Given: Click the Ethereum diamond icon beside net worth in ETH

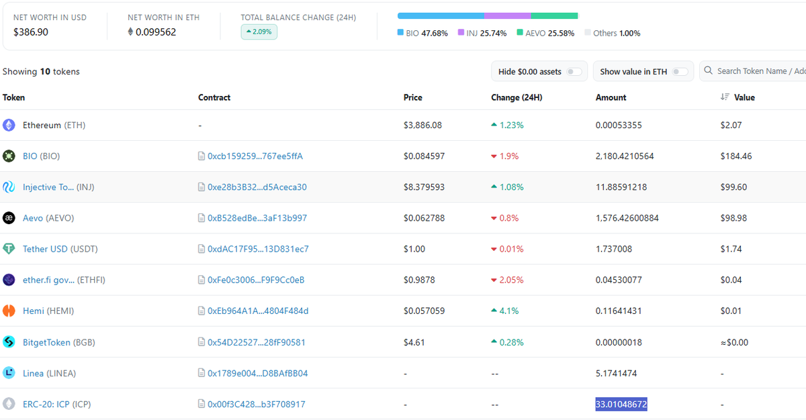Looking at the screenshot, I should [x=130, y=32].
